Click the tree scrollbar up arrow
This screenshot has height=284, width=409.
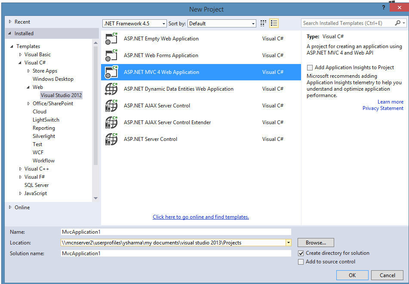[96, 43]
